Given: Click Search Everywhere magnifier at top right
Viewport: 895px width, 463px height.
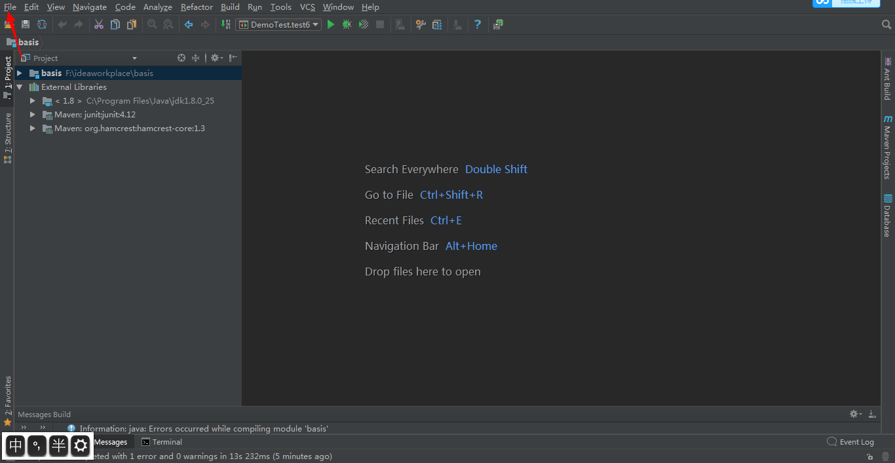Looking at the screenshot, I should click(x=886, y=24).
